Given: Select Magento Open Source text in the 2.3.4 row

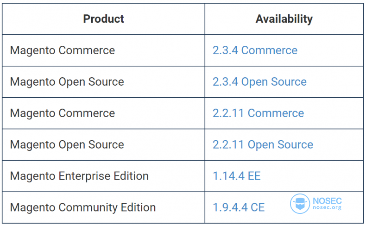Looking at the screenshot, I should tap(67, 82).
